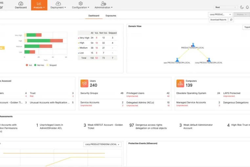Click the Configuration gear icon

pyautogui.click(x=80, y=3)
